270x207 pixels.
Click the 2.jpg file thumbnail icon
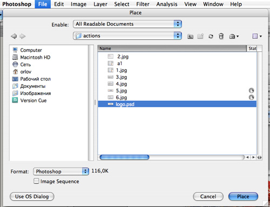pyautogui.click(x=111, y=57)
